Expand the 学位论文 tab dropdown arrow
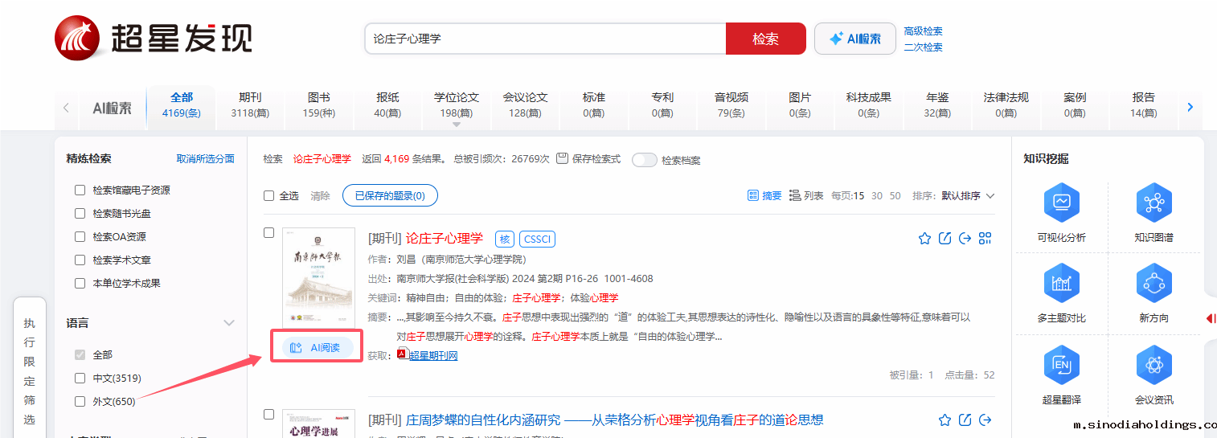The image size is (1217, 438). [457, 125]
